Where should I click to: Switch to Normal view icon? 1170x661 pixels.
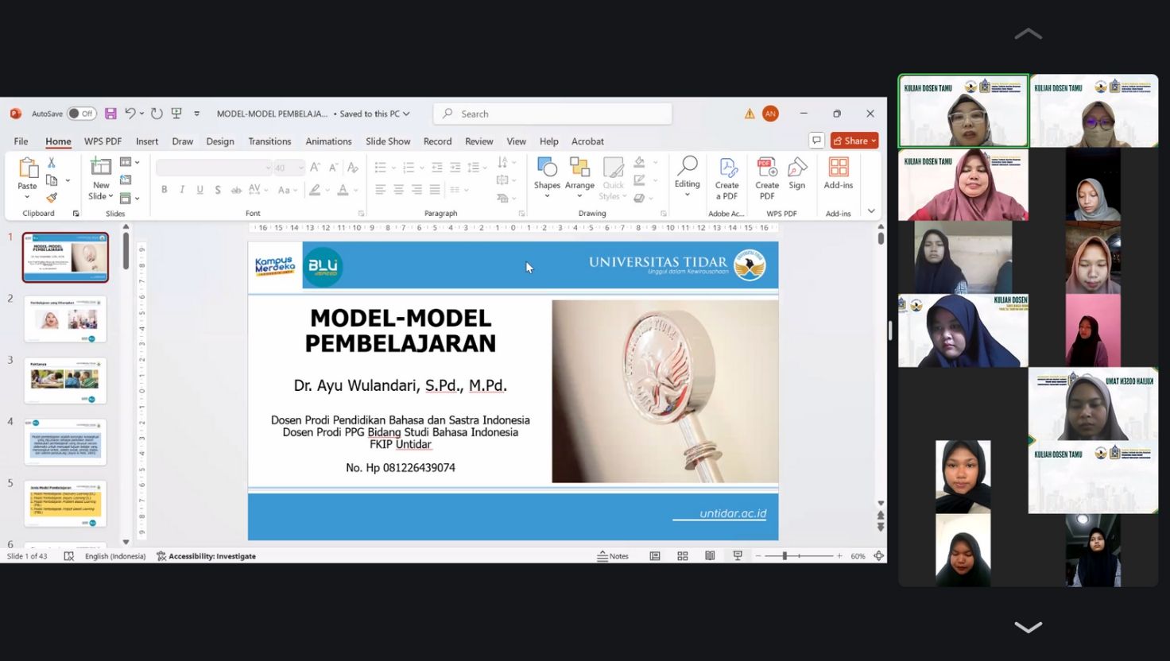pyautogui.click(x=655, y=556)
